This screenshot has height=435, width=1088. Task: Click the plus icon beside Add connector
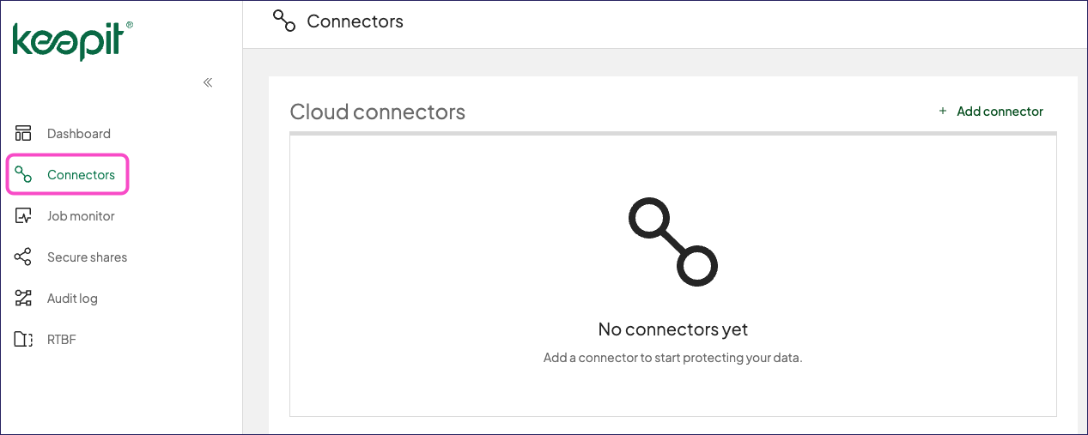point(943,111)
